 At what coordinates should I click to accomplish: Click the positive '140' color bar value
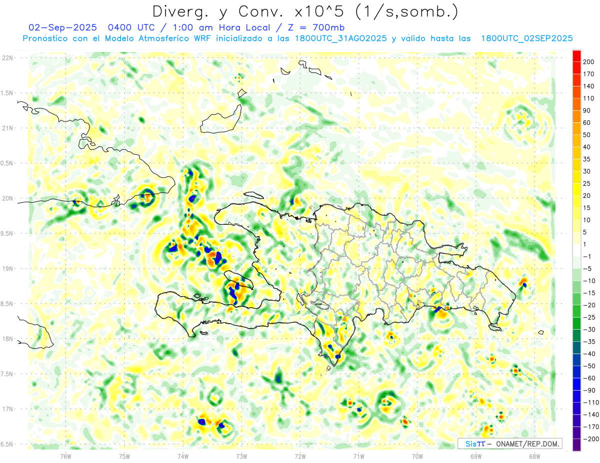(x=589, y=86)
